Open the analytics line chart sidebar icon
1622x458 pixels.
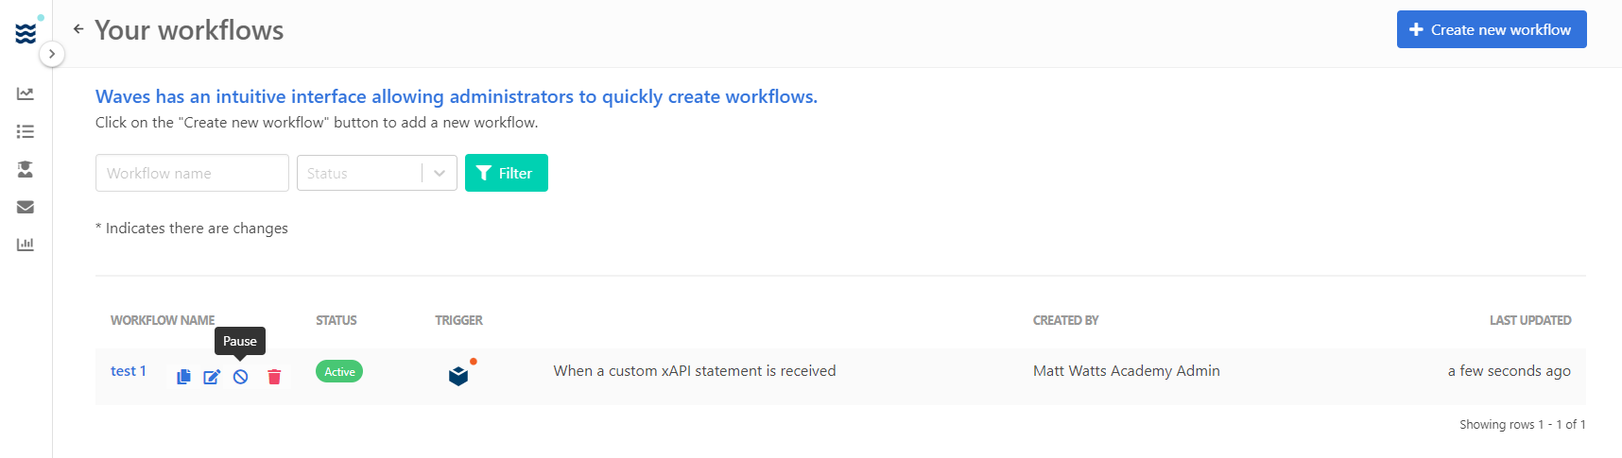tap(26, 93)
